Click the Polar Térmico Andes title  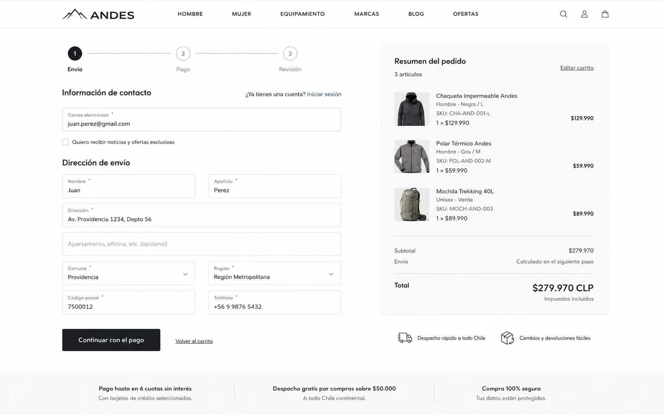click(x=463, y=143)
